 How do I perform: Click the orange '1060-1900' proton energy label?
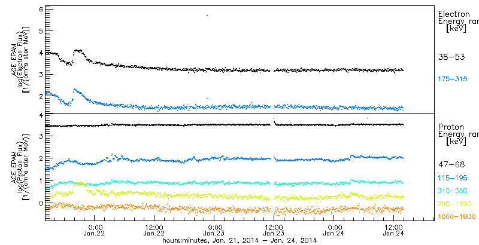pyautogui.click(x=457, y=216)
